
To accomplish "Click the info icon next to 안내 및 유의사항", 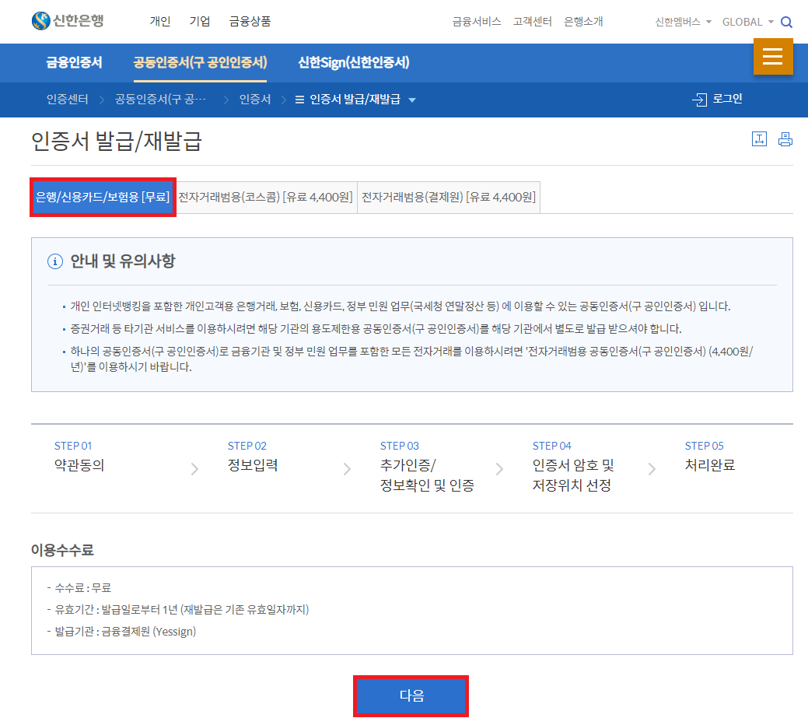I will tap(54, 261).
